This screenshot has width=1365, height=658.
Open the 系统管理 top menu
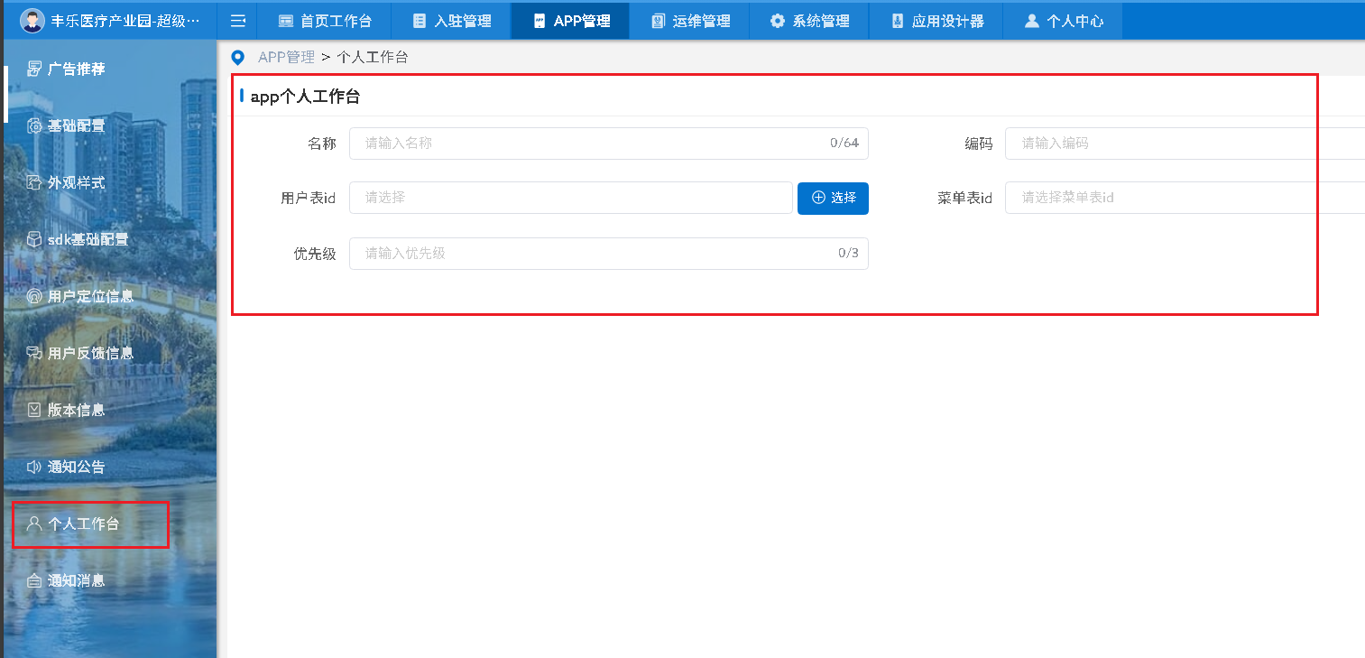[x=809, y=21]
